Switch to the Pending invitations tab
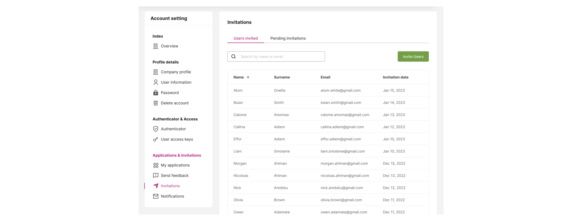Viewport: 580px width, 220px height. (x=288, y=38)
